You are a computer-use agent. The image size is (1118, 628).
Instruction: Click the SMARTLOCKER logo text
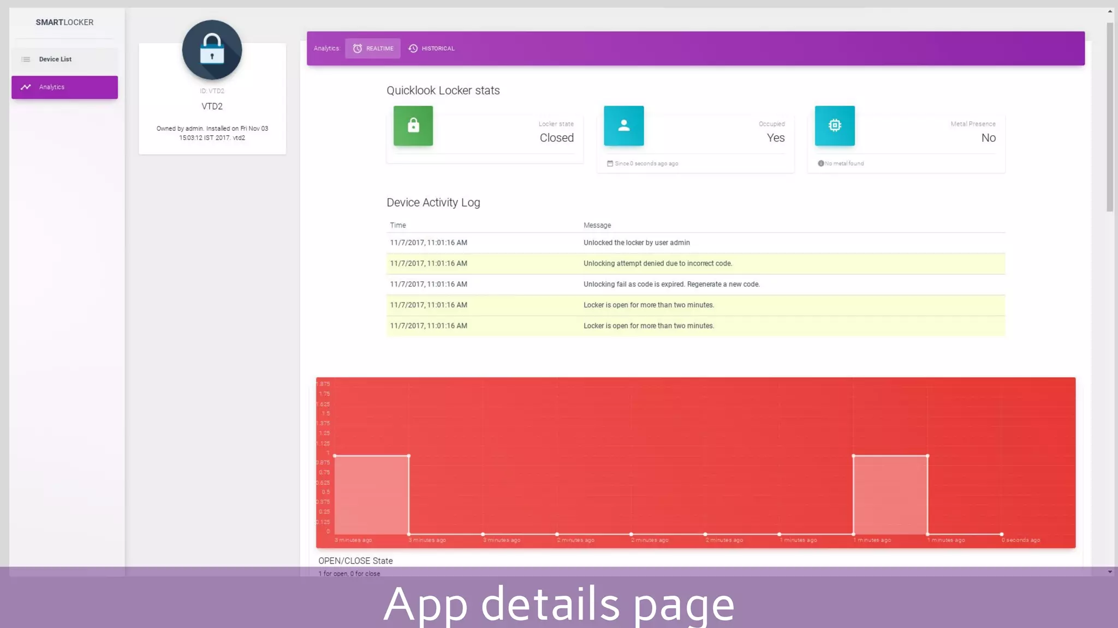pyautogui.click(x=64, y=22)
